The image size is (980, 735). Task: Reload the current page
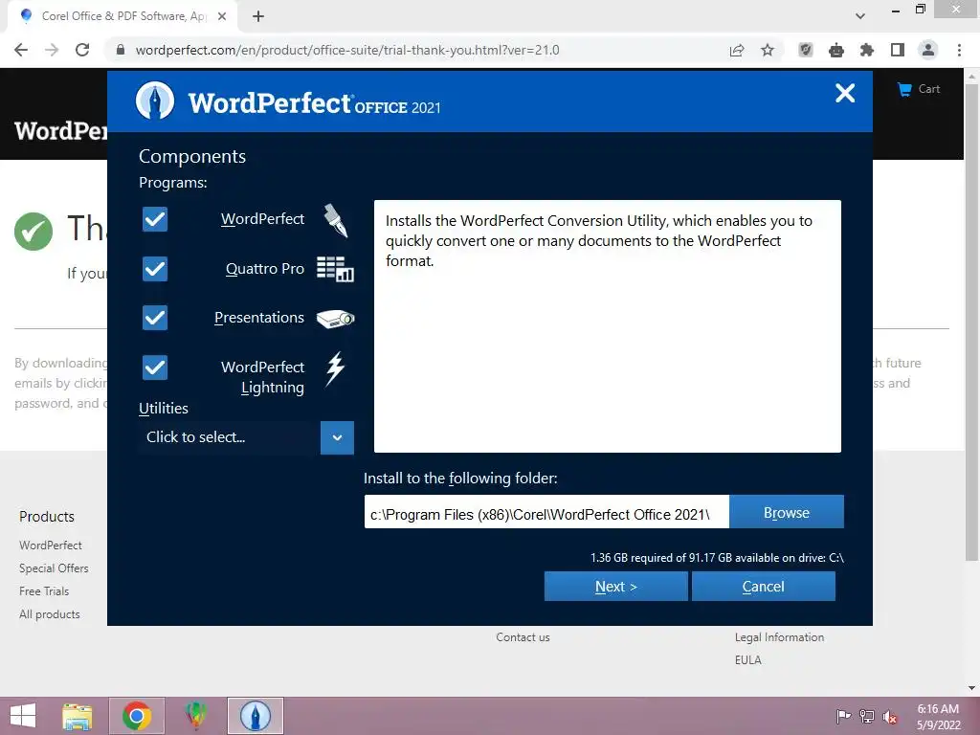(82, 50)
